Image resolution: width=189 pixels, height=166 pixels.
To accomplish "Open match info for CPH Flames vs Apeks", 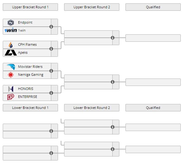I will [51, 49].
